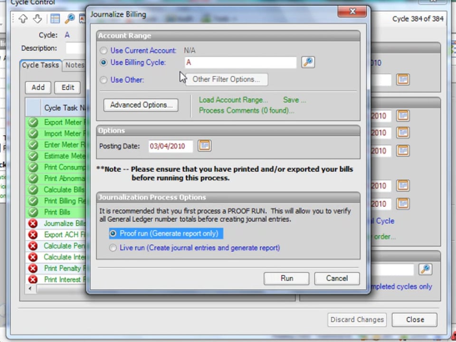
Task: Choose Live run option
Action: pos(195,248)
